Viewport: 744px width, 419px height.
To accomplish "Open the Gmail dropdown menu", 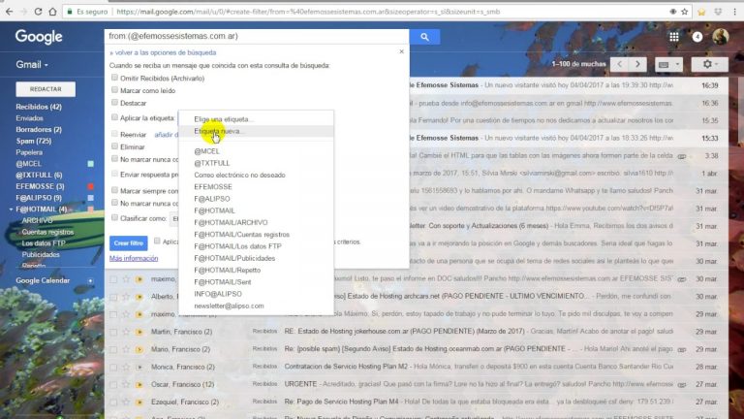I will tap(32, 65).
